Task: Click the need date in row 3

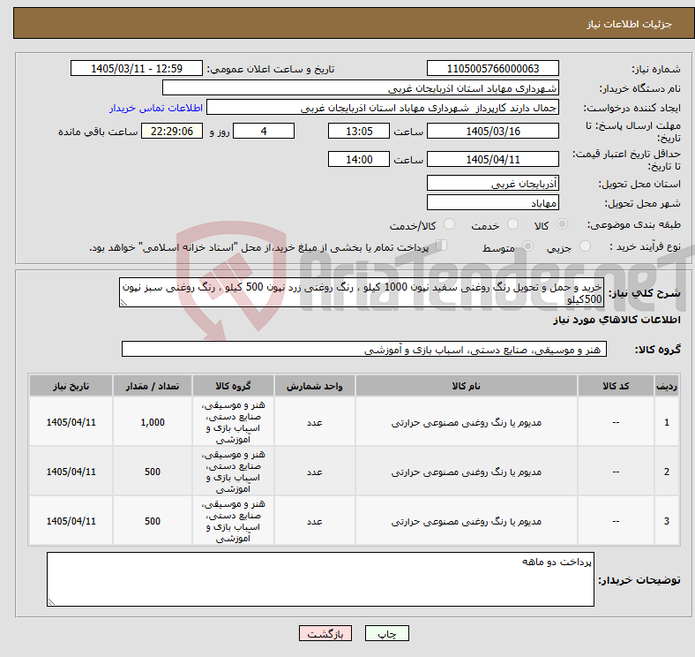Action: [x=71, y=521]
